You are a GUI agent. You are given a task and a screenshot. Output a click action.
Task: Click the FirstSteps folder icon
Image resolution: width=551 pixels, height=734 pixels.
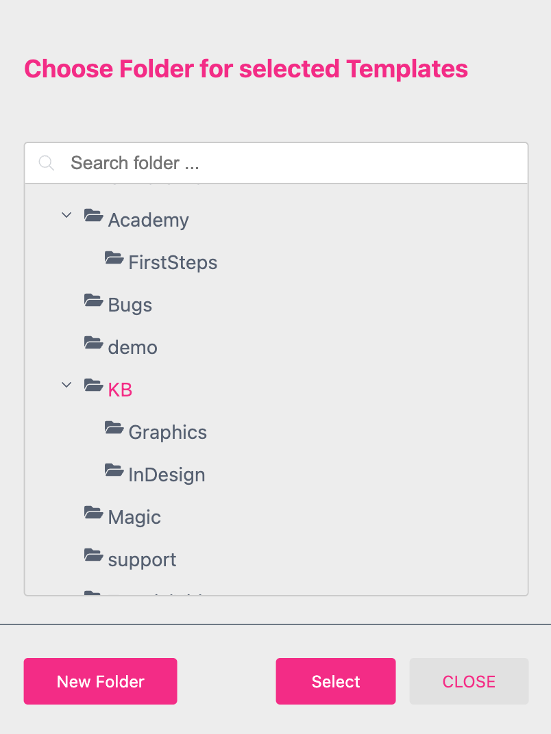tap(114, 257)
